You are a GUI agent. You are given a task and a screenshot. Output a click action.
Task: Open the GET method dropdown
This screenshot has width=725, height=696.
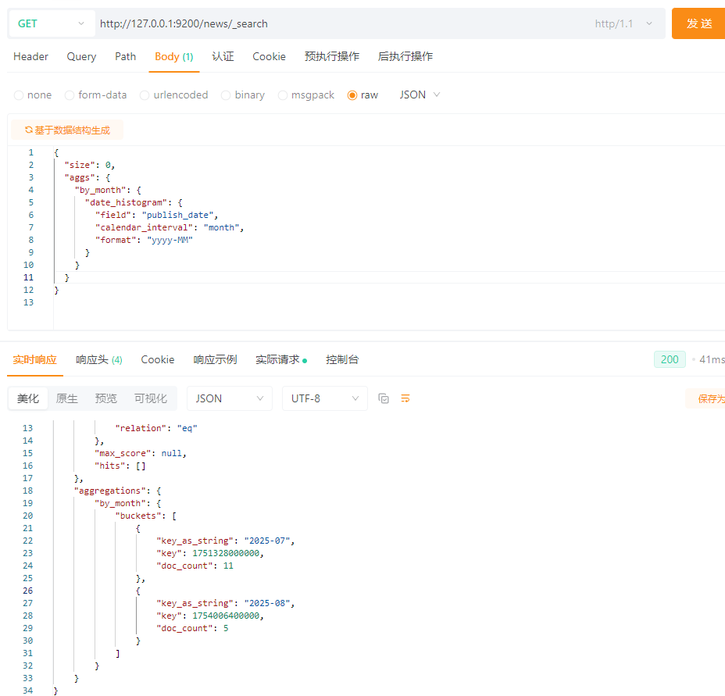coord(51,23)
